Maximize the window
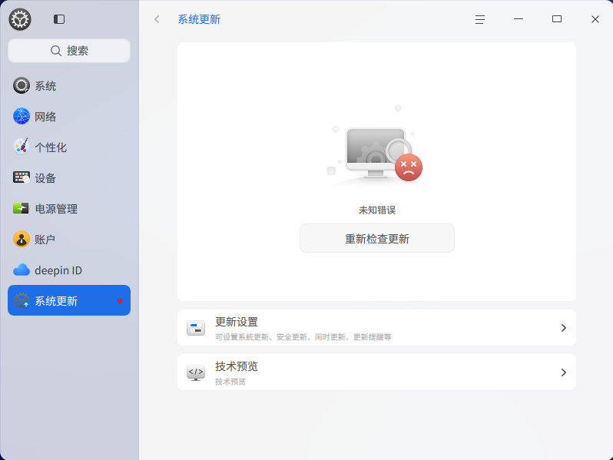 click(557, 18)
